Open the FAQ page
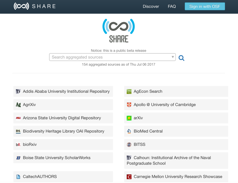Screen dimensions: 238x183 [172, 6]
